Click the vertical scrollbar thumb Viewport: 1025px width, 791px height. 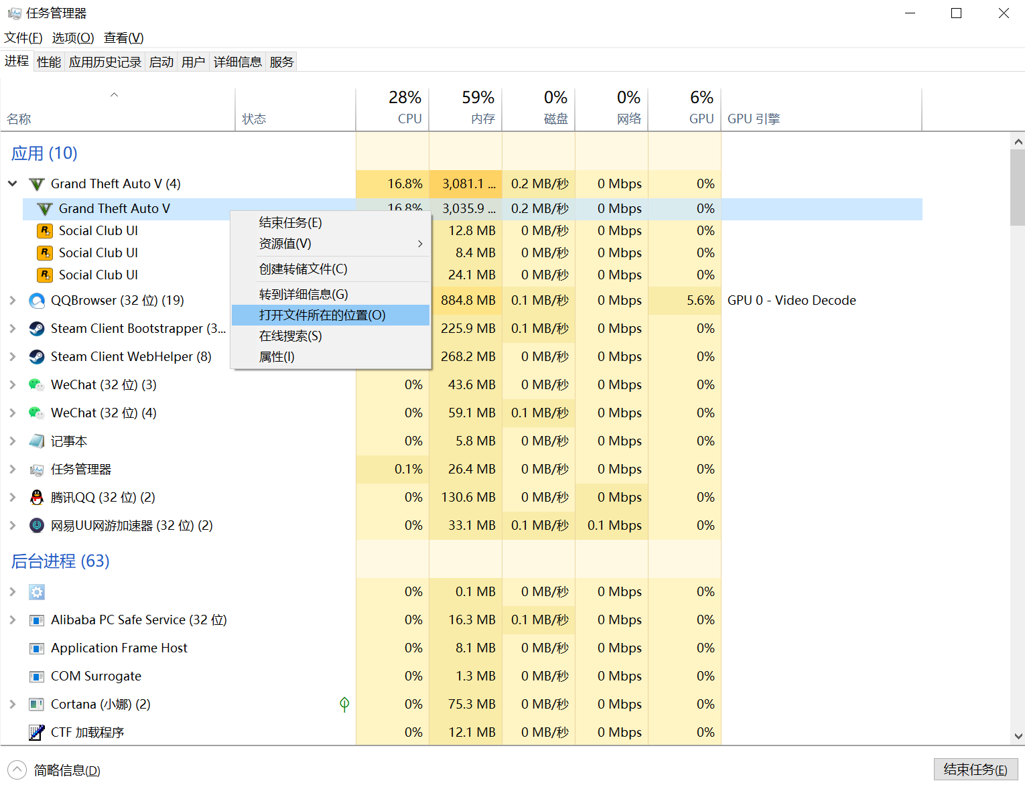click(x=1018, y=188)
